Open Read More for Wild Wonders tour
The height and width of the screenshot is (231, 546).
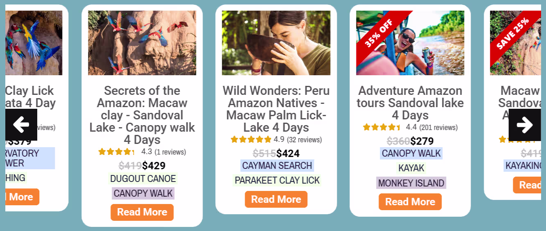(x=276, y=200)
